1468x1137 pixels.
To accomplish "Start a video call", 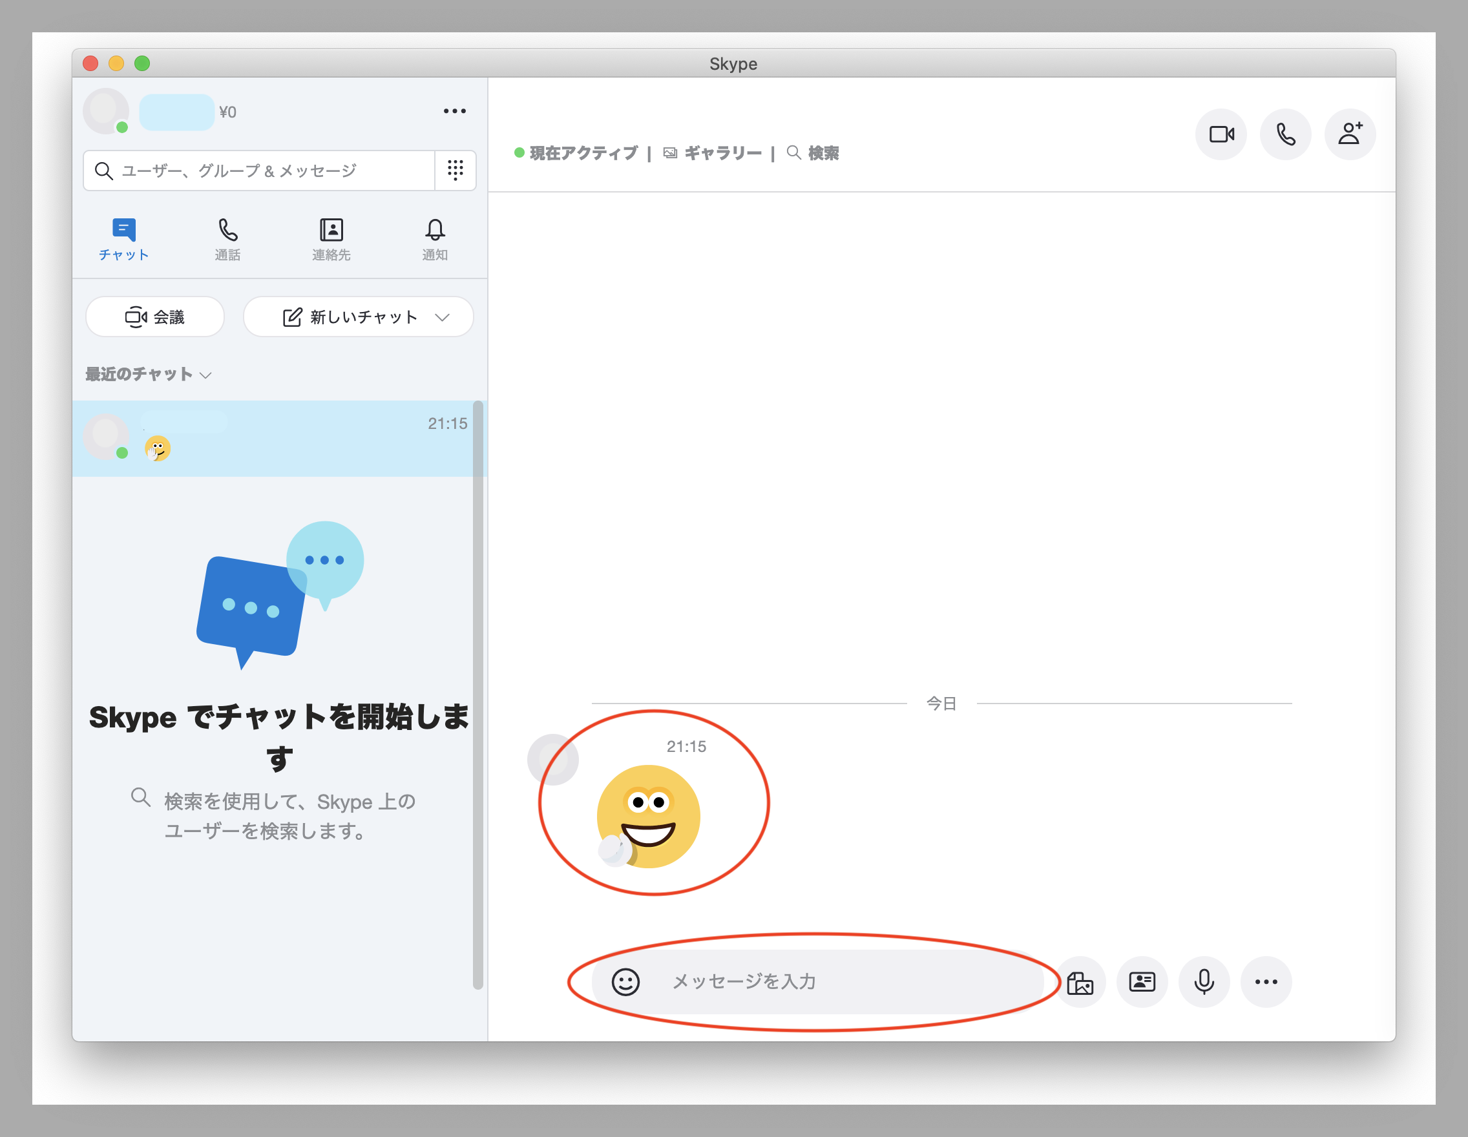I will pyautogui.click(x=1221, y=134).
